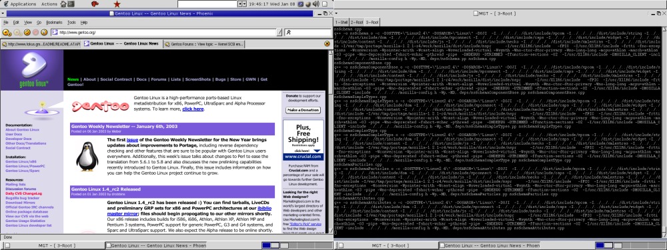The width and height of the screenshot is (667, 250).
Task: Open the volume speaker icon in panel
Action: (x=315, y=4)
